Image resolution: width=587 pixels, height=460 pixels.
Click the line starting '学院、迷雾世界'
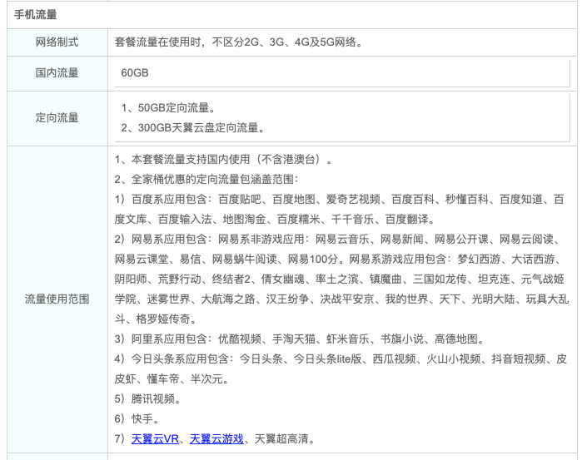(342, 299)
